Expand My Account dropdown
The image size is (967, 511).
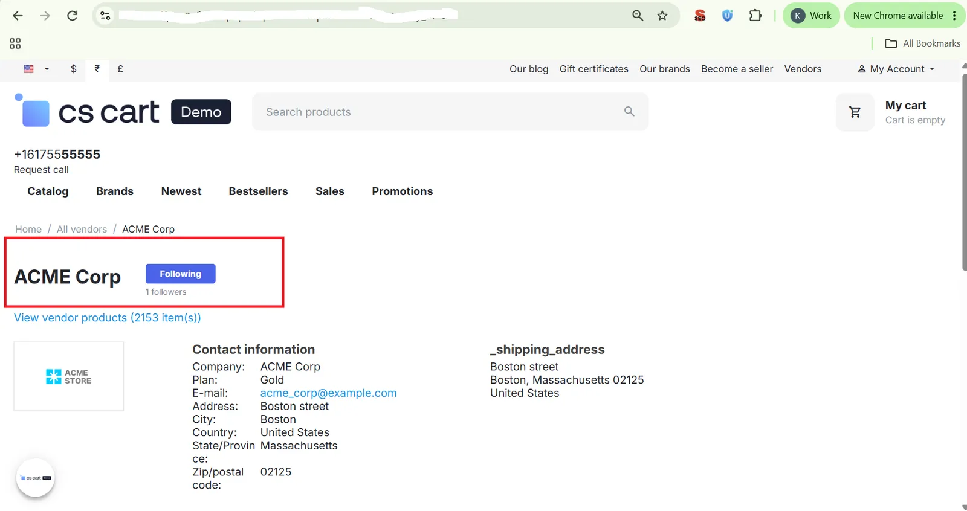point(896,69)
